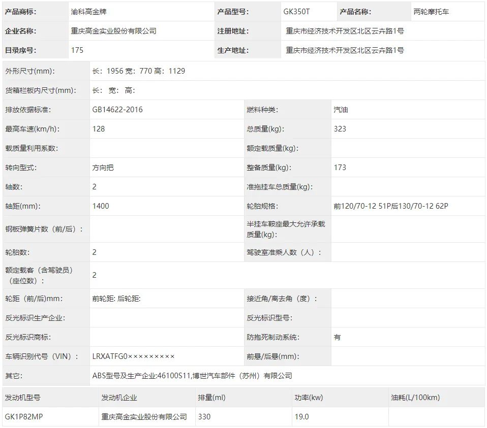
Task: Click the emission standard GB14622-2016
Action: [117, 110]
